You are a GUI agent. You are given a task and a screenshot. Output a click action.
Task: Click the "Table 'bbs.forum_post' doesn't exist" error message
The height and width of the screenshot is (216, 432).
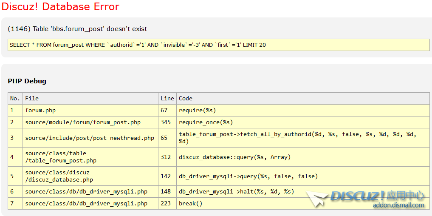(x=77, y=28)
